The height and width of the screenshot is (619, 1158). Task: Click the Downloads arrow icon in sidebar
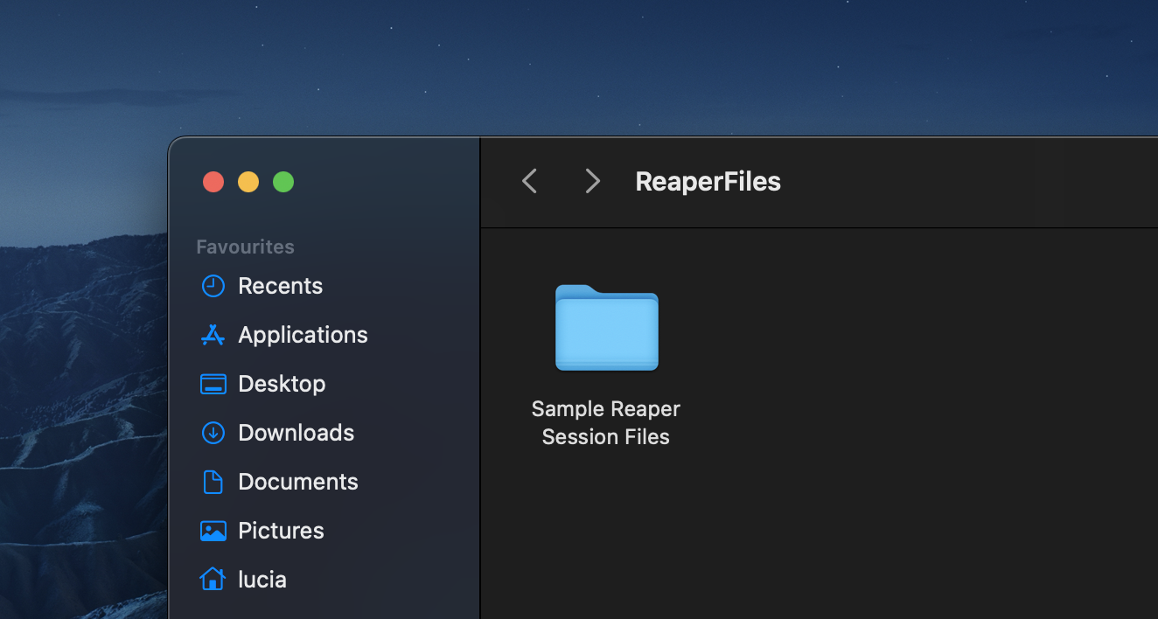pos(213,433)
